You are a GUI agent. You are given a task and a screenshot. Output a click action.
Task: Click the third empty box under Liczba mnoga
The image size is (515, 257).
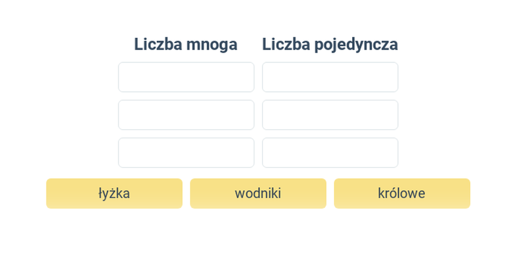pos(186,152)
